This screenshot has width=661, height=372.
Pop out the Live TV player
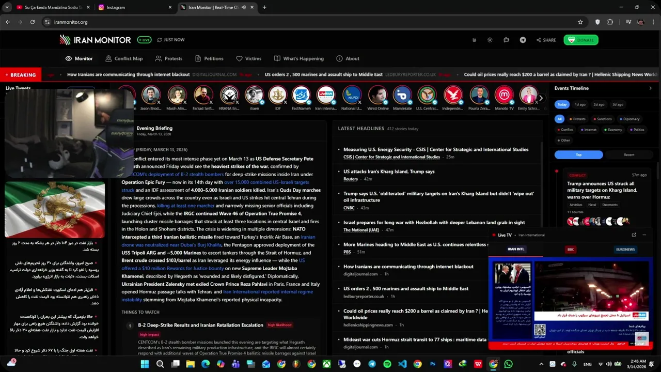coord(634,235)
